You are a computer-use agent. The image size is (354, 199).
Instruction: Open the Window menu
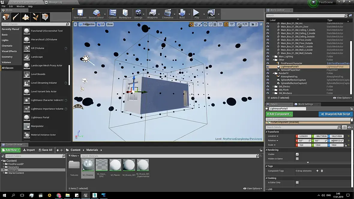click(20, 6)
